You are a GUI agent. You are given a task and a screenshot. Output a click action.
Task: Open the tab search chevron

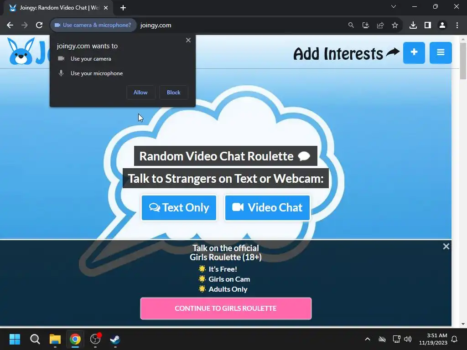(x=394, y=6)
